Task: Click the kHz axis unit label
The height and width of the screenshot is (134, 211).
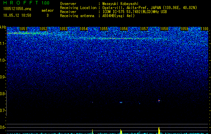Action: click(x=3, y=27)
